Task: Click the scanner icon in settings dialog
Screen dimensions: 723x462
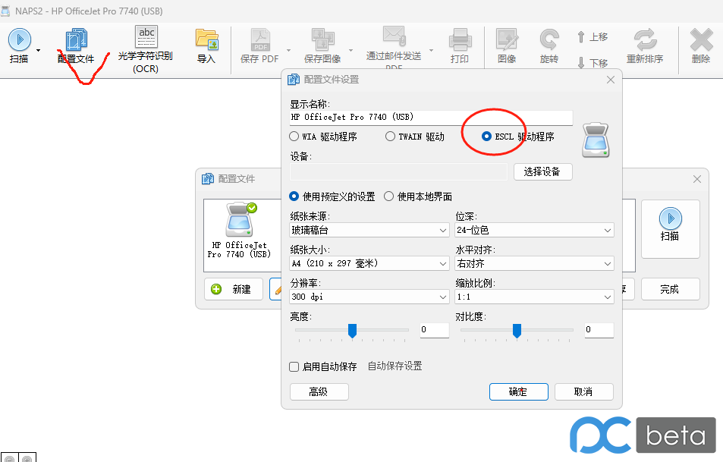Action: point(596,140)
